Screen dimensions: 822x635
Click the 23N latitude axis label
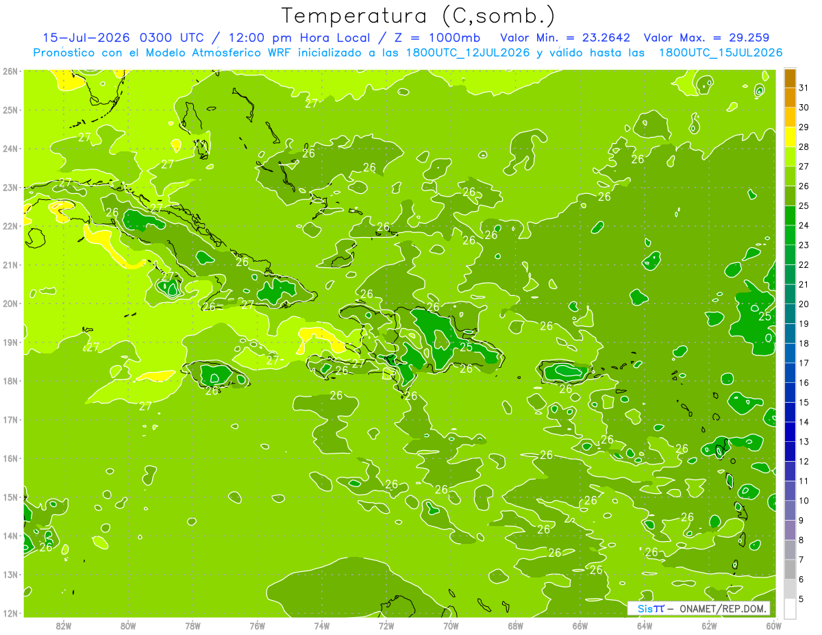10,187
